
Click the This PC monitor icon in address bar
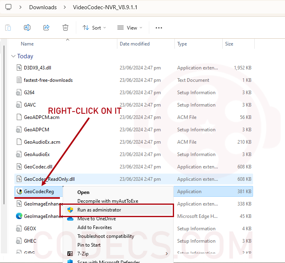tap(8, 7)
